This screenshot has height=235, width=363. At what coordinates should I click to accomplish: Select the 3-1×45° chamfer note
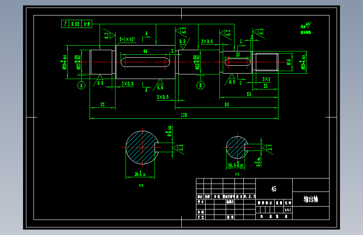click(127, 39)
